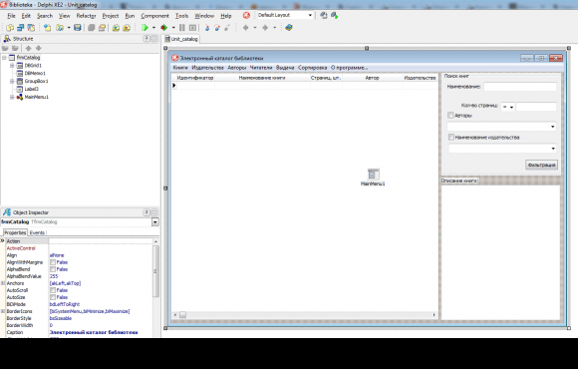Click the move-up arrow in Structure panel
Image resolution: width=578 pixels, height=369 pixels.
28,48
